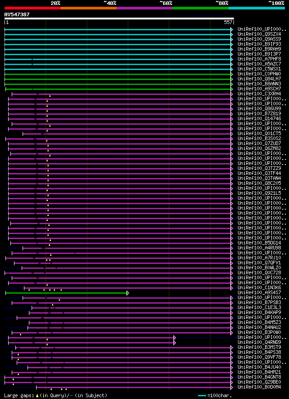The width and height of the screenshot is (289, 399).
Task: Select the UniRef100_B7Z819 hit label
Action: (259, 114)
